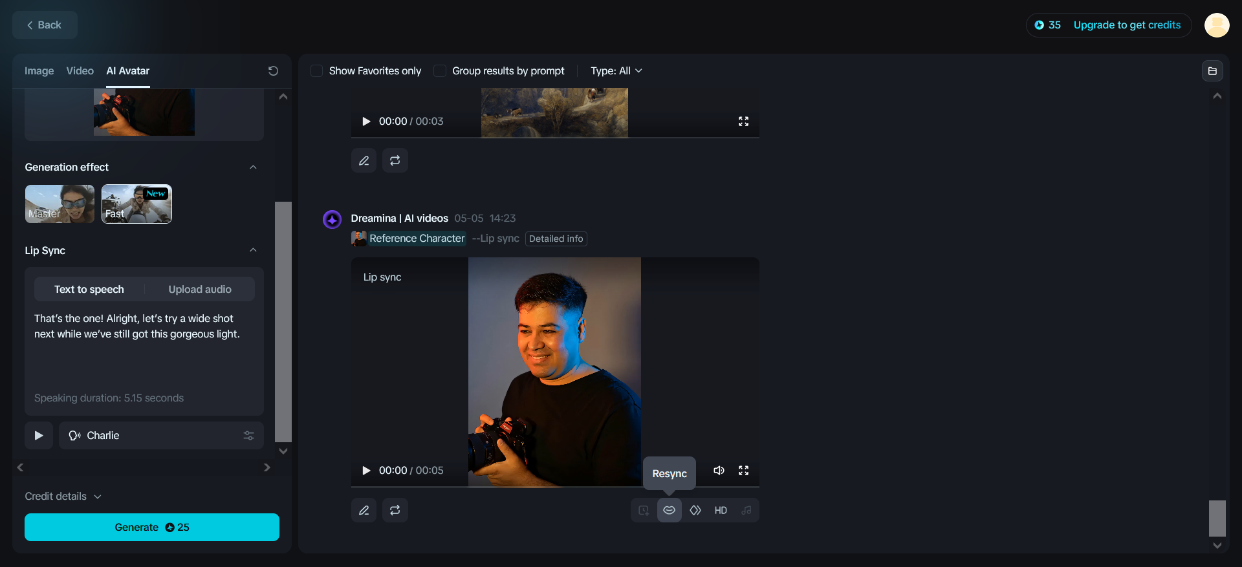Click the reset refresh icon beside AI Avatar
Screen dimensions: 1242x567
point(273,71)
